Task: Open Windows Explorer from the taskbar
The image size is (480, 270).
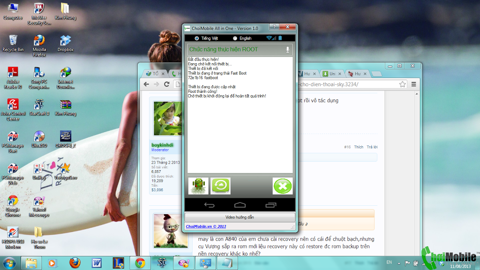Action: point(31,263)
